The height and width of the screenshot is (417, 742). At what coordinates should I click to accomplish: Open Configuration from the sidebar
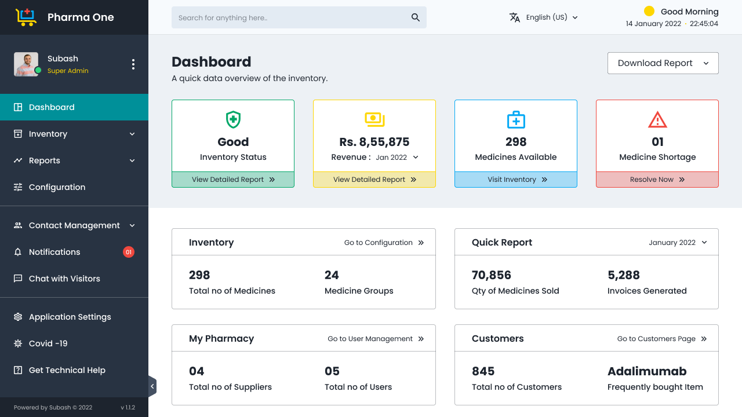point(74,187)
